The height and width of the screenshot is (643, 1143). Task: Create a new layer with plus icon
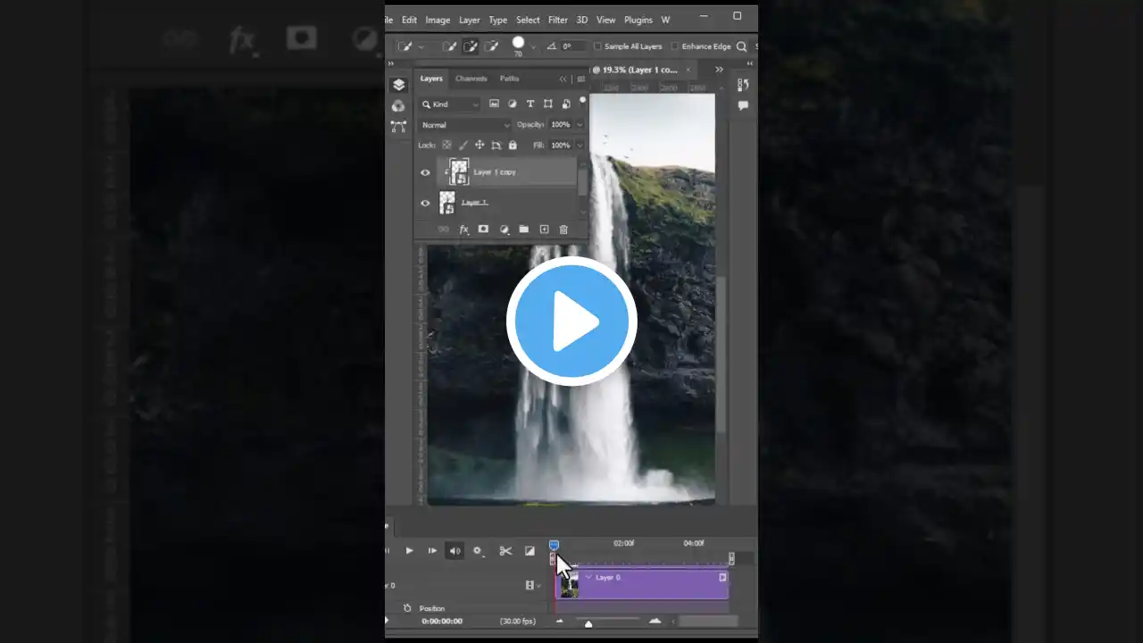[x=544, y=230]
